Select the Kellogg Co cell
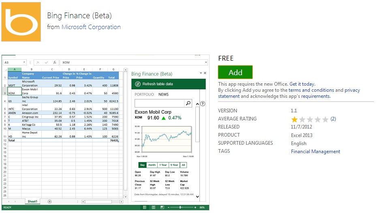Screen dimensions: 377x213 click(x=32, y=124)
